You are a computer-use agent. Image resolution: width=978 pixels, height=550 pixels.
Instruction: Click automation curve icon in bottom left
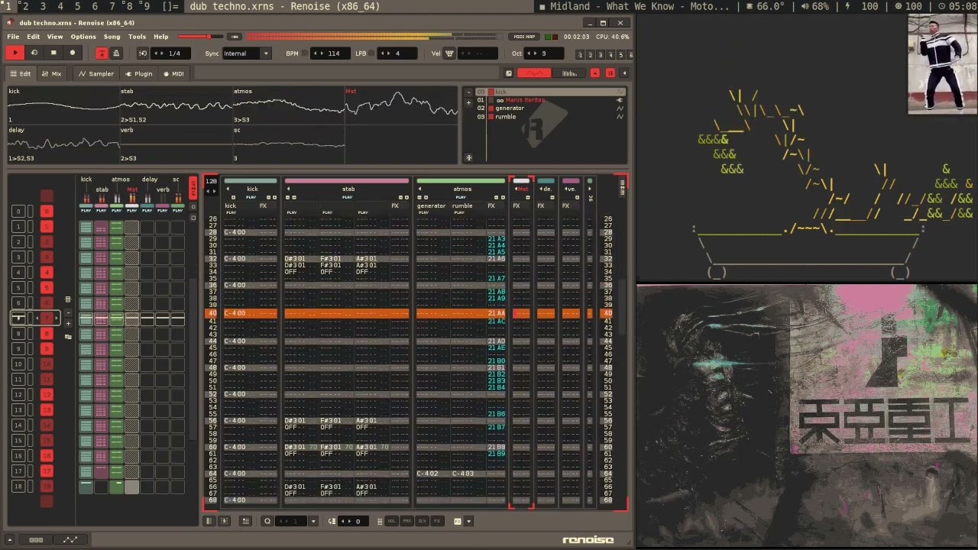click(70, 539)
